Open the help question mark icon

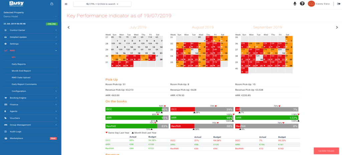(302, 4)
